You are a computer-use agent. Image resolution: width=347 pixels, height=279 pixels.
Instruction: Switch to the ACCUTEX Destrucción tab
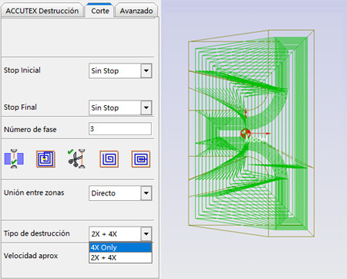pos(42,11)
